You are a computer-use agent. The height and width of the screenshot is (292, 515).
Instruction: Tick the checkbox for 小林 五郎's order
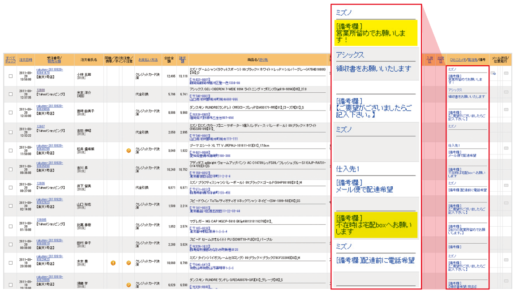10,76
